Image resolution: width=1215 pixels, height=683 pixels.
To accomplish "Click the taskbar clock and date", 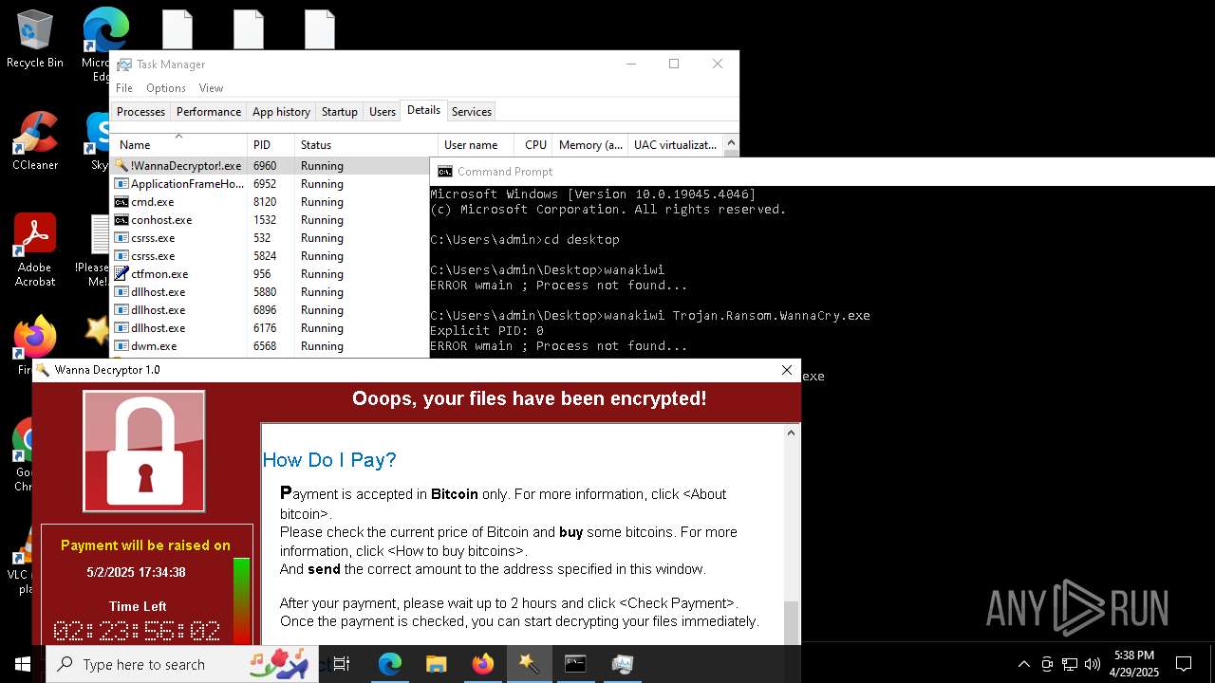I will click(x=1134, y=664).
